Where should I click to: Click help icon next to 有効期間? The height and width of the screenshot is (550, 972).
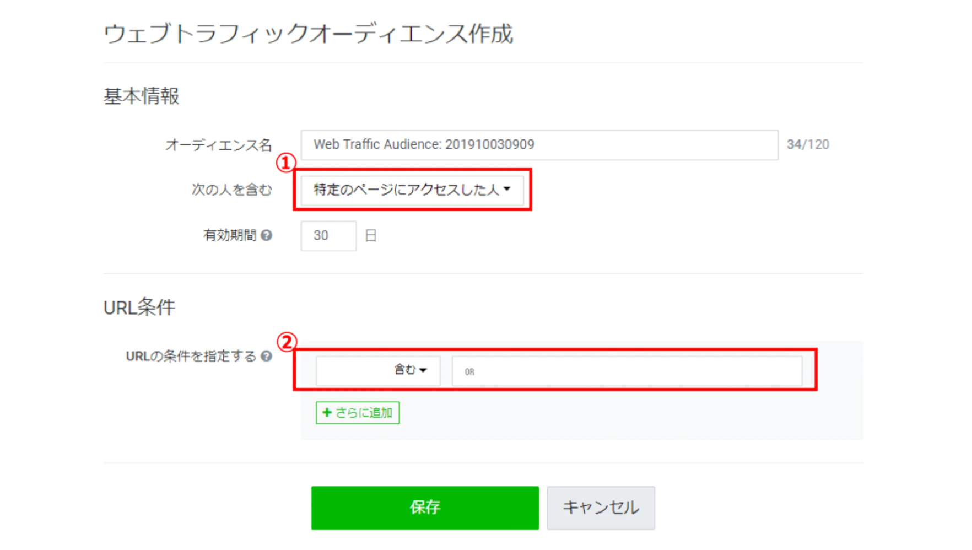[267, 236]
